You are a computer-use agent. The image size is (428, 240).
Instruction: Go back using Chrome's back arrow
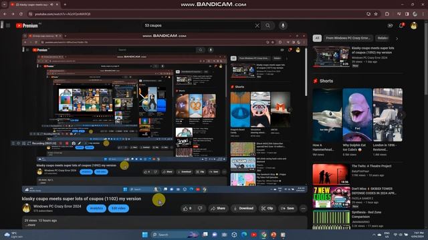(x=5, y=14)
